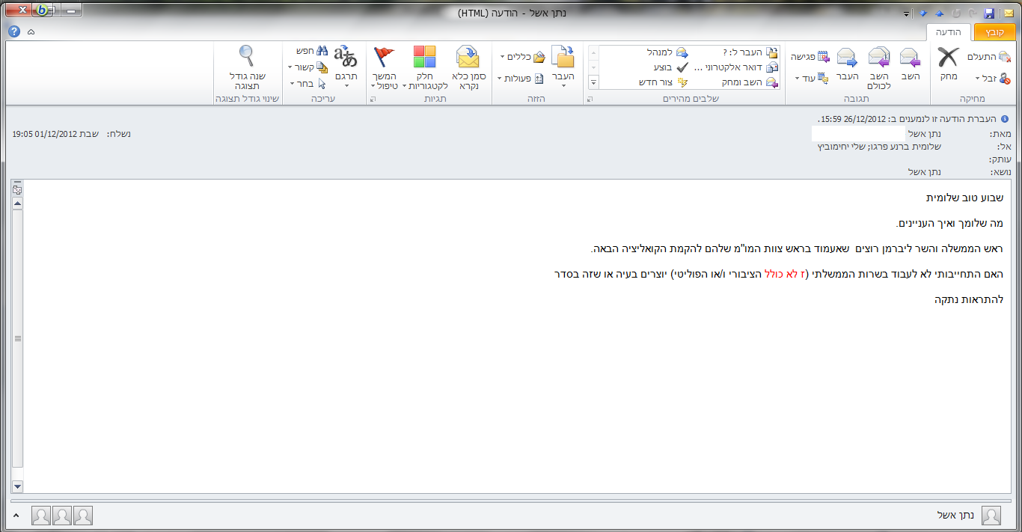
Task: Toggle Mark as Unread (סמן כלא נקרא)
Action: pyautogui.click(x=468, y=58)
